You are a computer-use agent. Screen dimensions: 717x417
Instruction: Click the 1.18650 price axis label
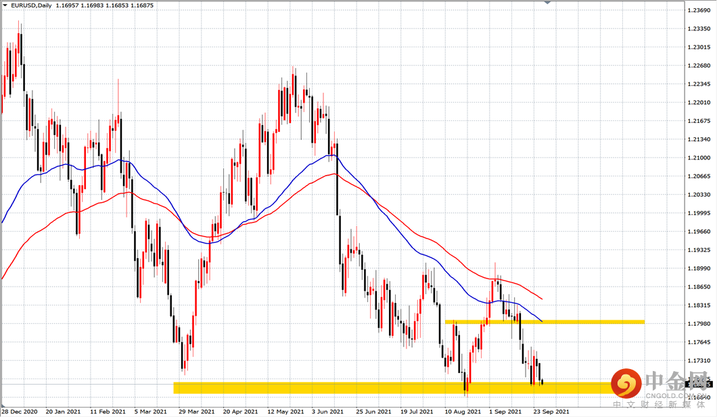(699, 287)
